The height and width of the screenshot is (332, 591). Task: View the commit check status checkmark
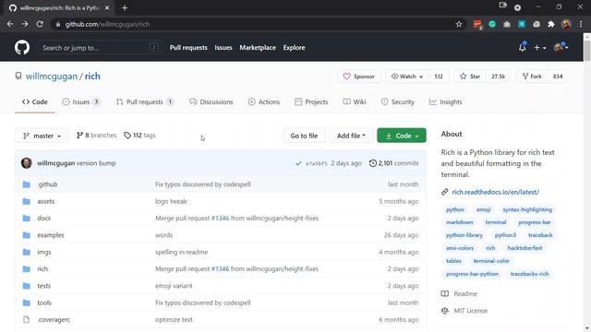[298, 163]
